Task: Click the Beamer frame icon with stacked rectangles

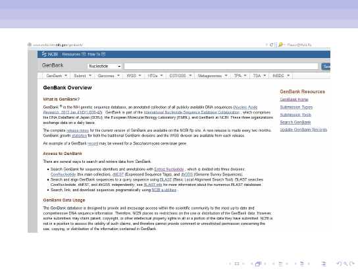Action: tap(258, 264)
